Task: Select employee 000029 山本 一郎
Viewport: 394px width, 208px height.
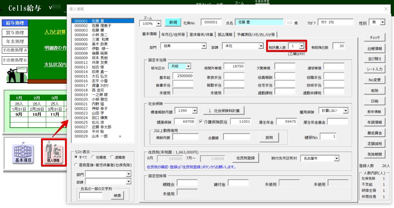Action: coord(103,136)
